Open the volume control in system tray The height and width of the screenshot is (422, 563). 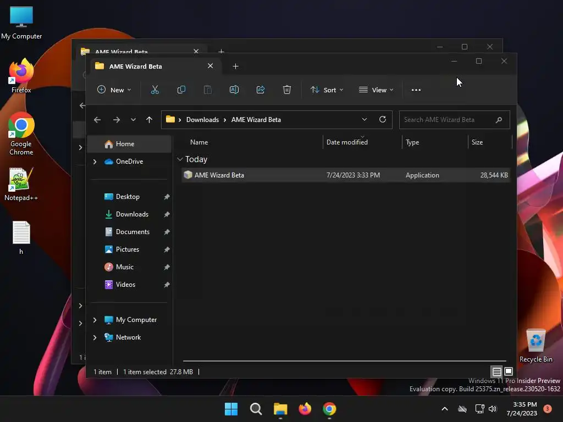pyautogui.click(x=493, y=409)
